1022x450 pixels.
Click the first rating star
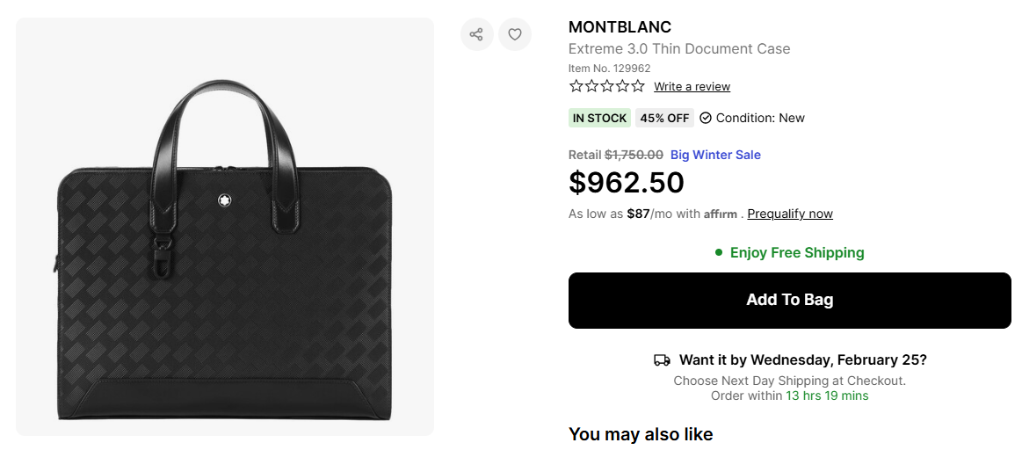(x=576, y=86)
